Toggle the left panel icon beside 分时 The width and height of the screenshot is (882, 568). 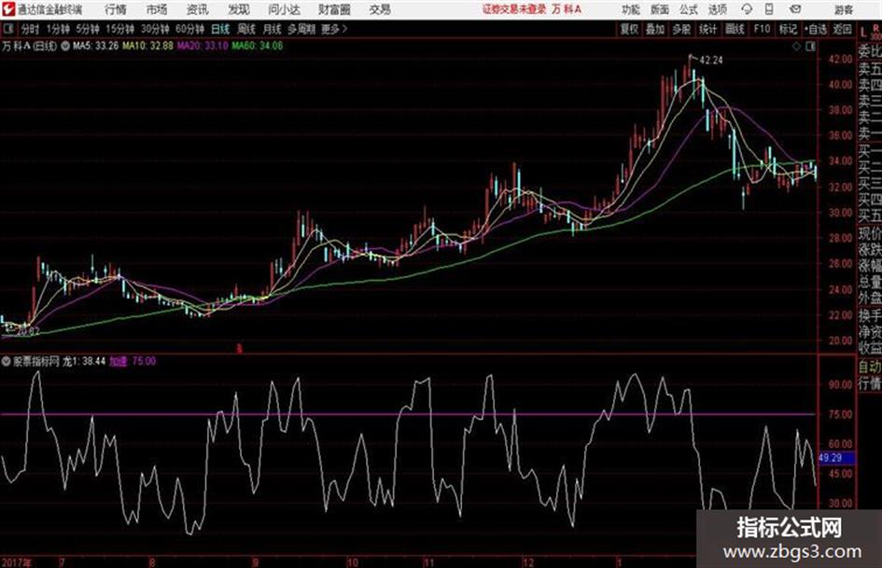7,29
